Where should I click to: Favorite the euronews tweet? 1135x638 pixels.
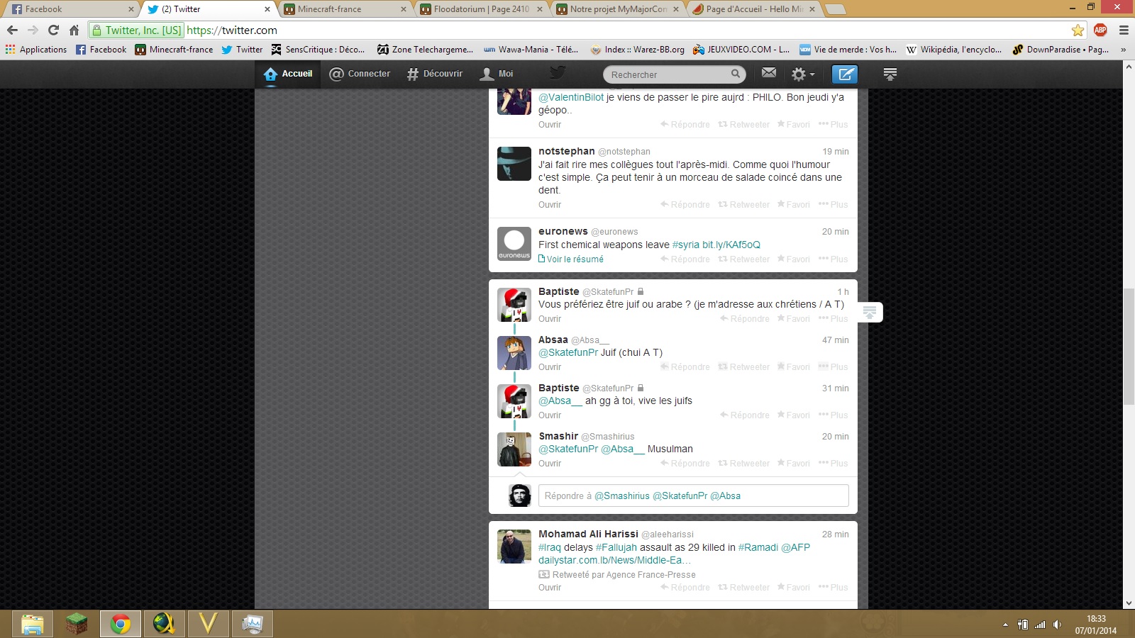point(793,259)
